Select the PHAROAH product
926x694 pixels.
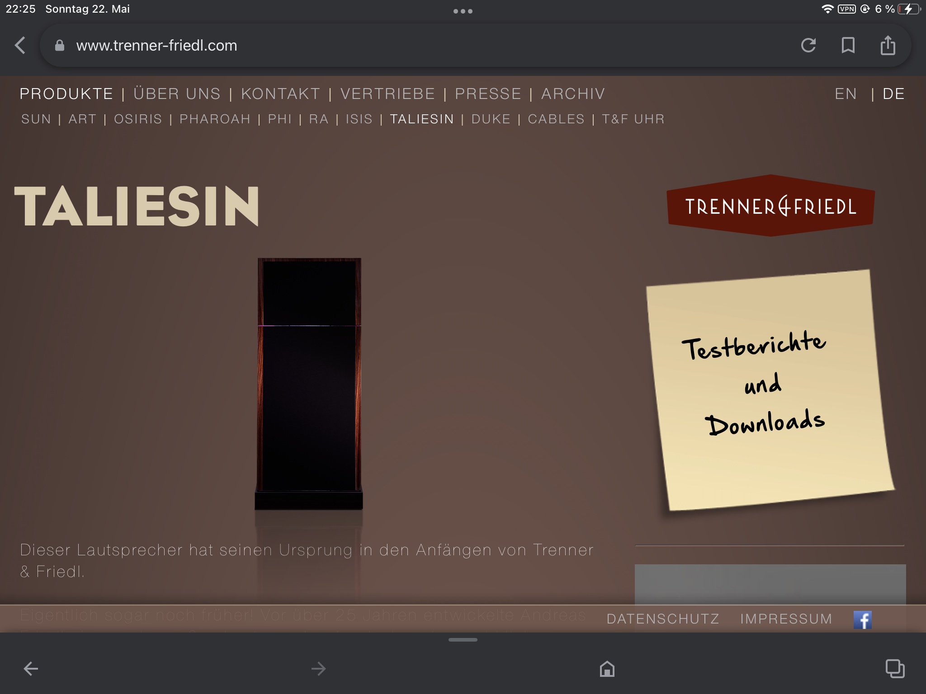coord(215,119)
